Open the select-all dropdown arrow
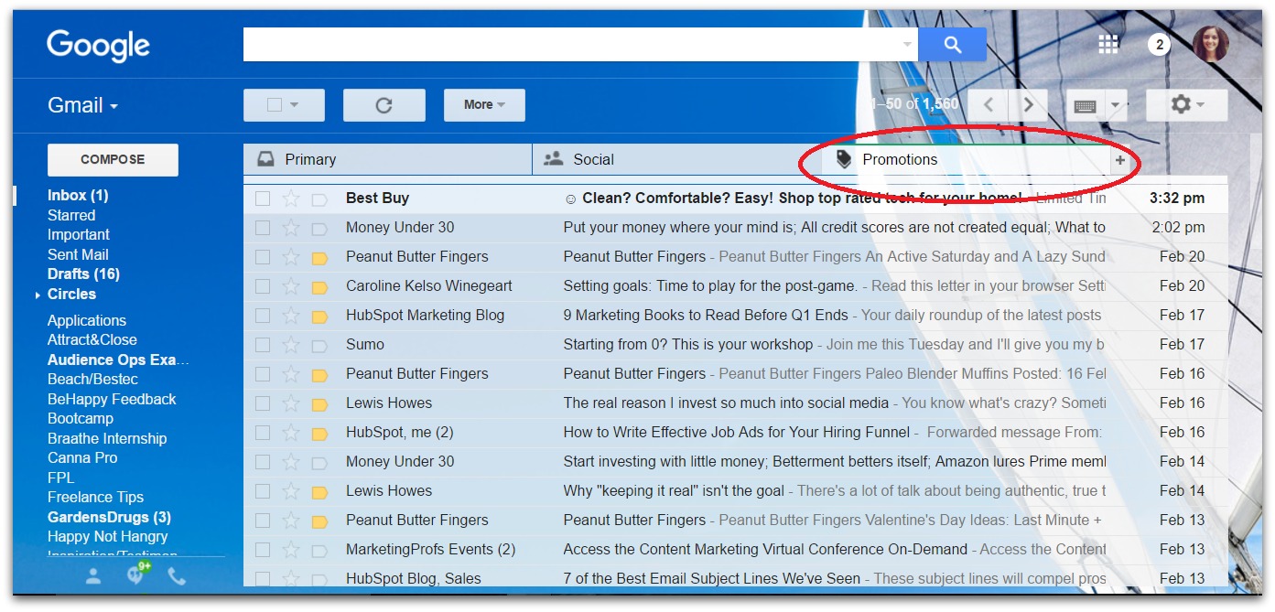The image size is (1275, 612). point(295,105)
